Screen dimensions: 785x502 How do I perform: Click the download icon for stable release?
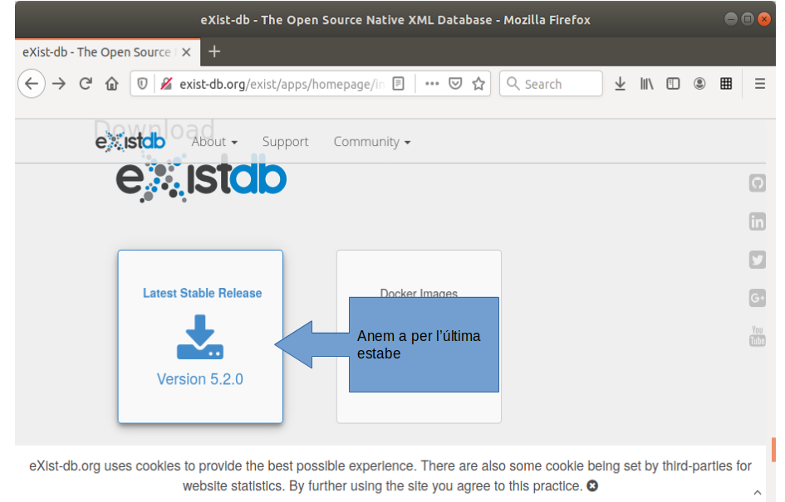(200, 337)
